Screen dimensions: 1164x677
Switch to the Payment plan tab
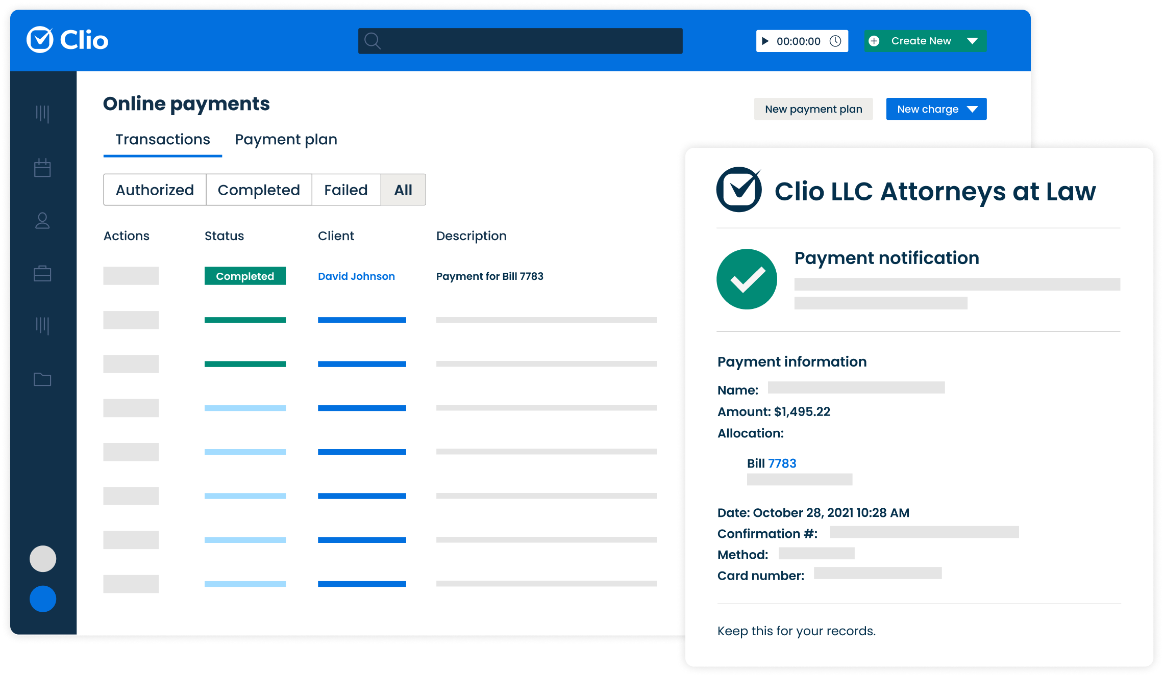pos(286,139)
